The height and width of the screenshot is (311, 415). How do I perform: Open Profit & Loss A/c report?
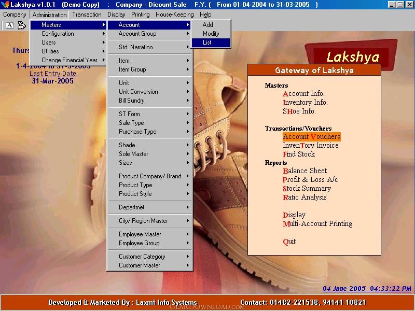[x=310, y=179]
